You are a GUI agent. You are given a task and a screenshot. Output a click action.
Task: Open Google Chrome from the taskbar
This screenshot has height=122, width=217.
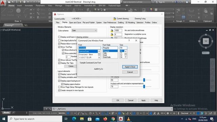(x=113, y=119)
